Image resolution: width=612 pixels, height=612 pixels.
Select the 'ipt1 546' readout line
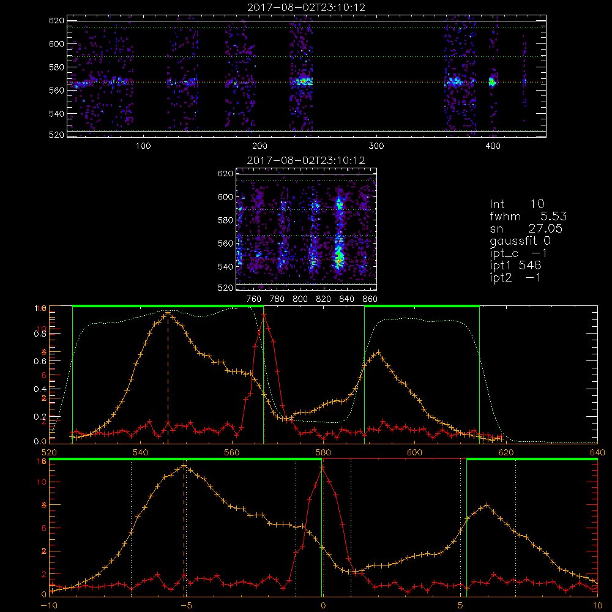(x=515, y=266)
